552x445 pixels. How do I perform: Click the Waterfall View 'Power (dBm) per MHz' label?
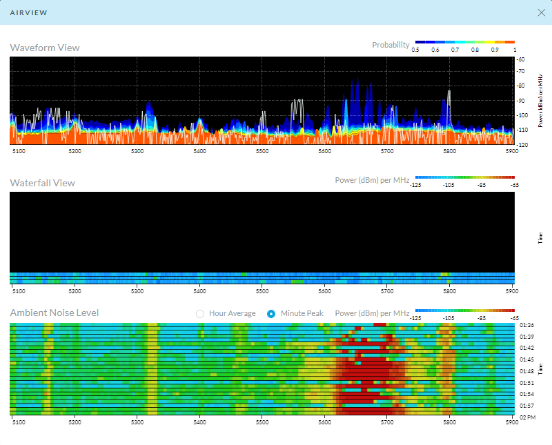(x=372, y=180)
